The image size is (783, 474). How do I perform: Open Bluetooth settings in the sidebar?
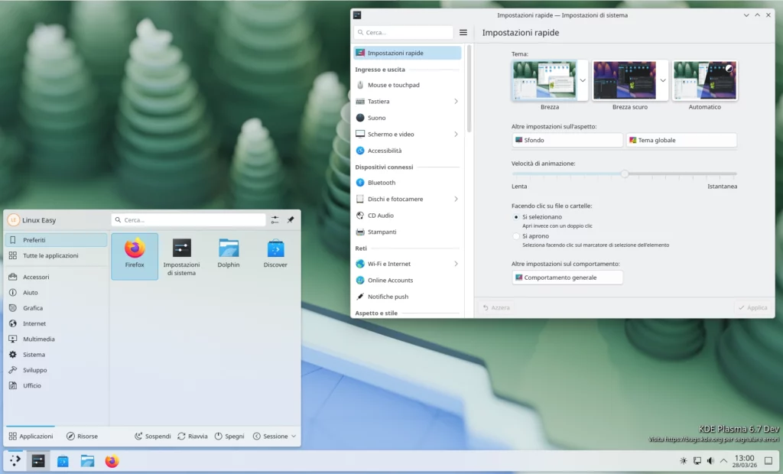click(x=380, y=182)
